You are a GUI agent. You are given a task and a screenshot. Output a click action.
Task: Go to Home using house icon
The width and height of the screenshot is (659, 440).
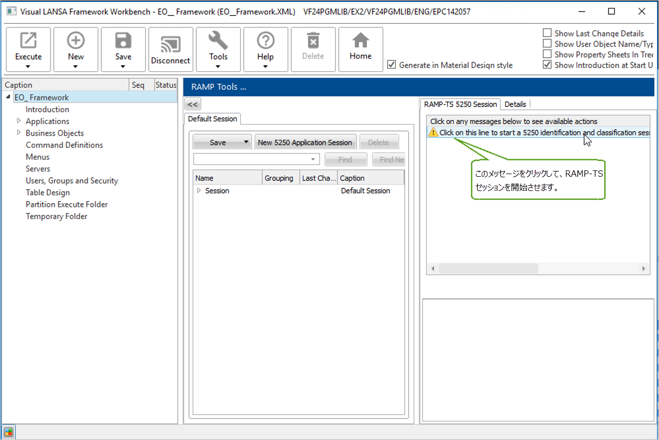coord(360,42)
